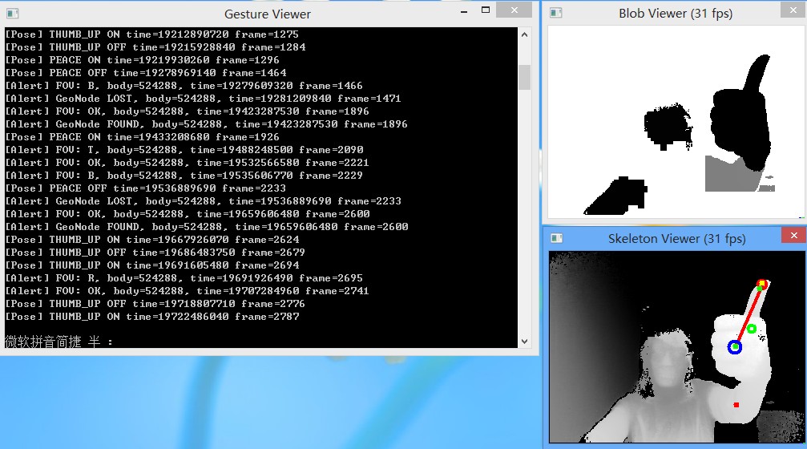Click the red fingertip marker in Skeleton Viewer
Viewport: 807px width, 449px height.
click(762, 284)
